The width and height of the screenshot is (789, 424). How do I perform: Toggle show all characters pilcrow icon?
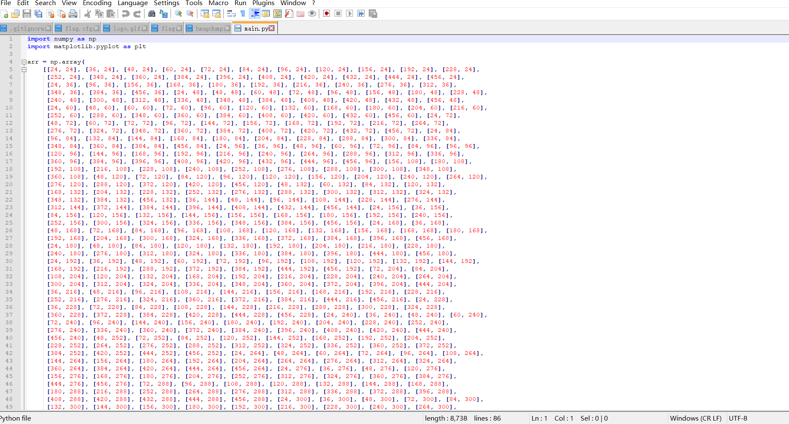click(x=243, y=14)
